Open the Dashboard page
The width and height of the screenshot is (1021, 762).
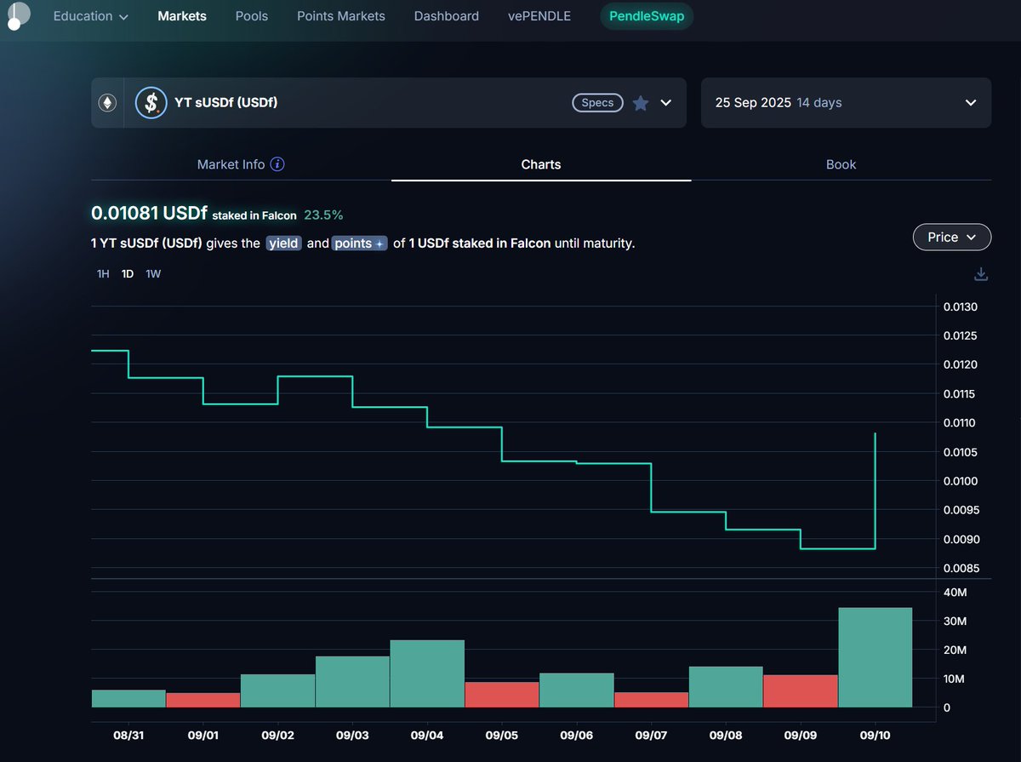coord(447,16)
